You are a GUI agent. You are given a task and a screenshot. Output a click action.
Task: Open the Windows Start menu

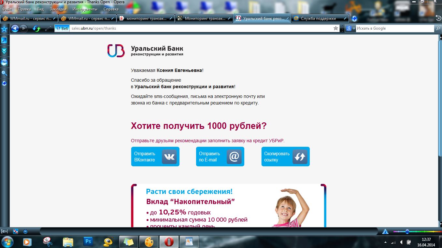7,242
